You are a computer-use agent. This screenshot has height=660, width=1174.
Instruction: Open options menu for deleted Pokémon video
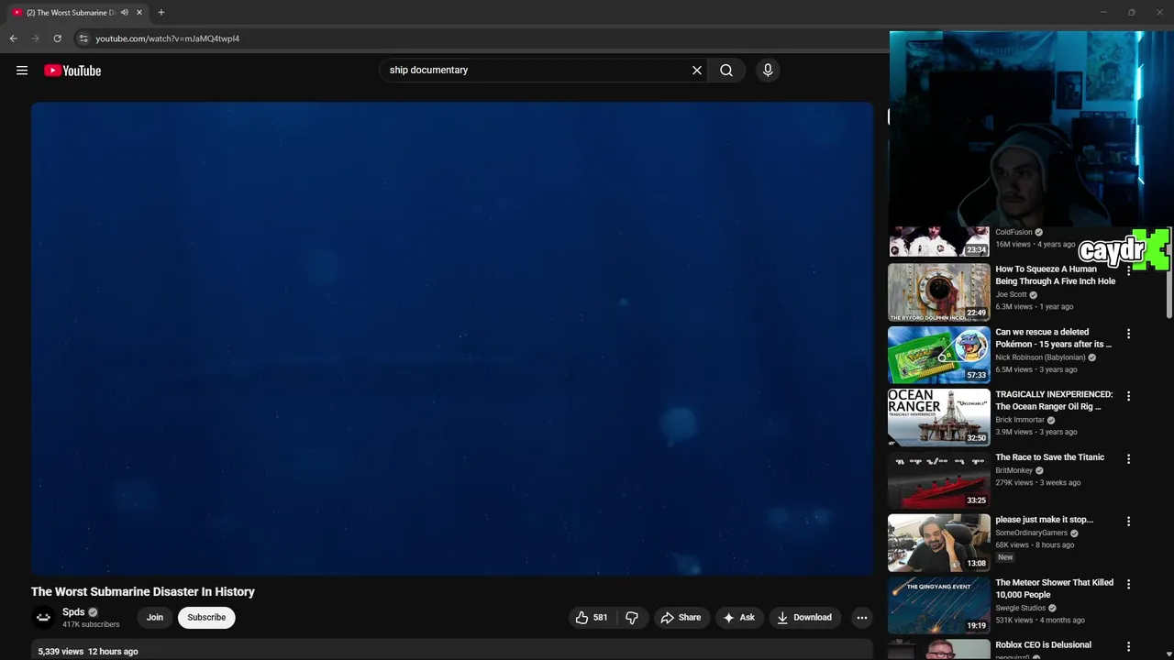click(x=1129, y=334)
